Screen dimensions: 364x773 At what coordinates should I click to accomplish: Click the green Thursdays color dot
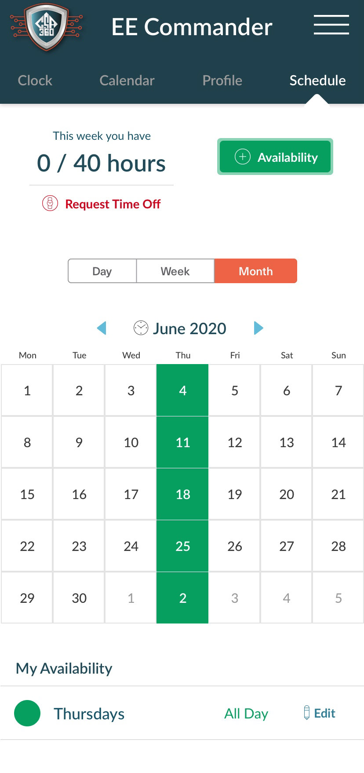coord(27,713)
